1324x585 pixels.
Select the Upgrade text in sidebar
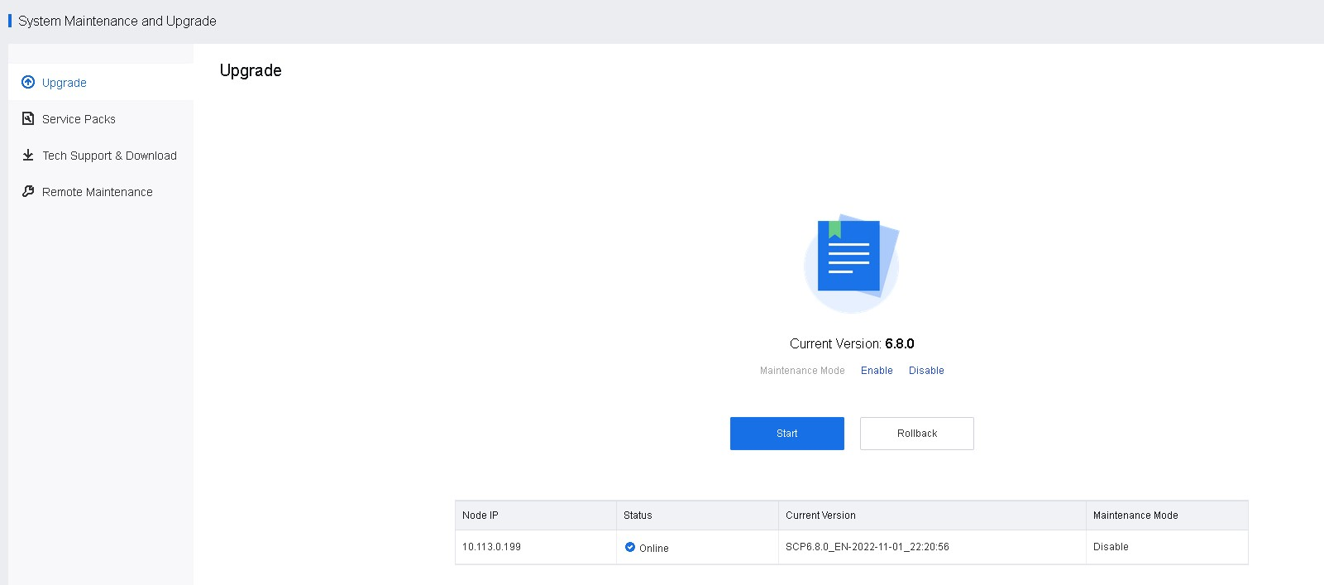[65, 83]
